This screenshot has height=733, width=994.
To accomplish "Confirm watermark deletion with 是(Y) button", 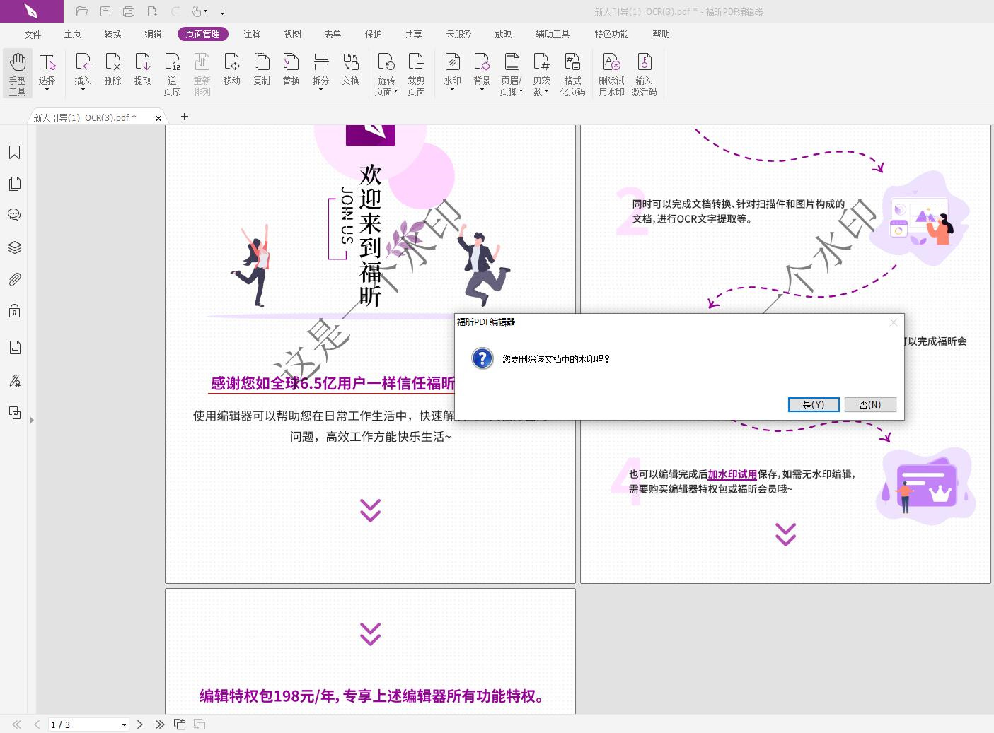I will (814, 404).
